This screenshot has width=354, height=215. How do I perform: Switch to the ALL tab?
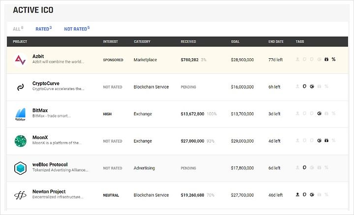pyautogui.click(x=18, y=28)
